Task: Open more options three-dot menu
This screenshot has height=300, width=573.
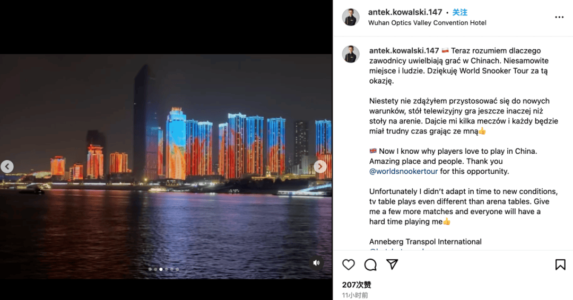Action: pyautogui.click(x=559, y=17)
